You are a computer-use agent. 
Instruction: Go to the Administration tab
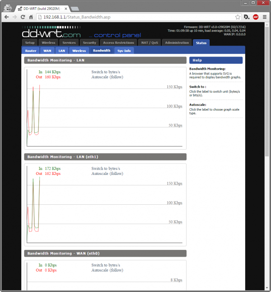[177, 42]
